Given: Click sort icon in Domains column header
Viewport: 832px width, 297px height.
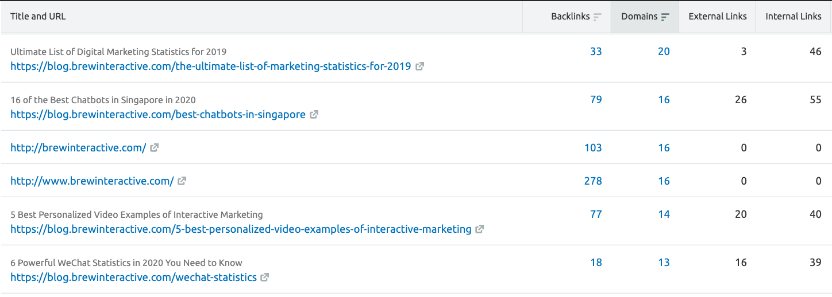Looking at the screenshot, I should pos(665,17).
